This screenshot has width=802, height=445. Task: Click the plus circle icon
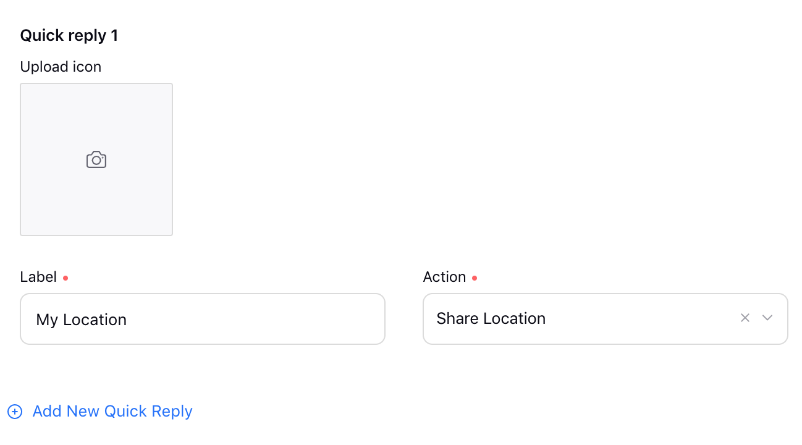click(x=15, y=412)
